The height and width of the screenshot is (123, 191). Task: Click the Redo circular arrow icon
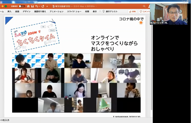43,6
